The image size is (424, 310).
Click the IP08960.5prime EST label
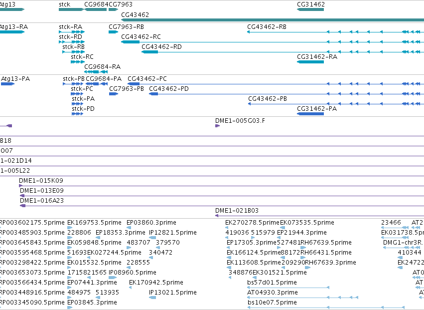(x=133, y=273)
